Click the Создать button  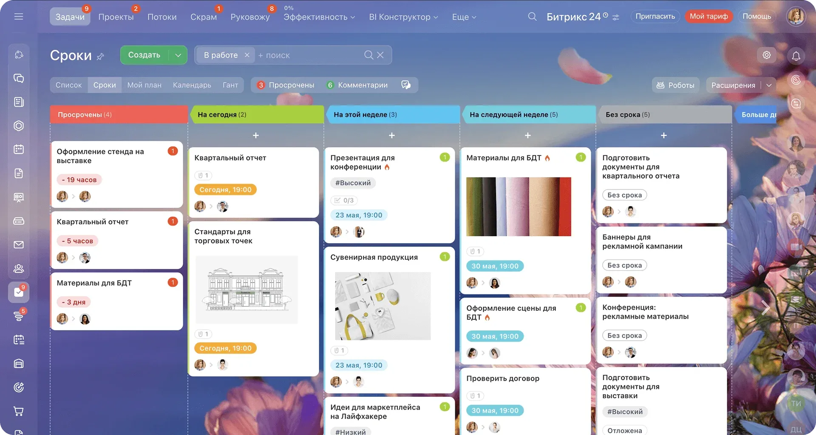point(144,55)
